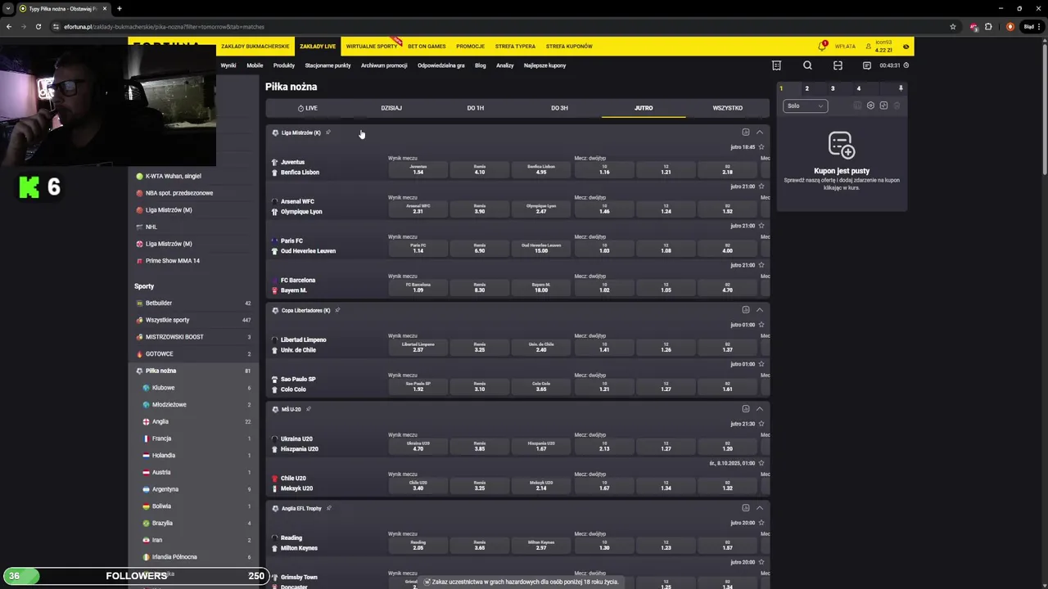
Task: Switch to coupon tab 4
Action: pyautogui.click(x=859, y=88)
